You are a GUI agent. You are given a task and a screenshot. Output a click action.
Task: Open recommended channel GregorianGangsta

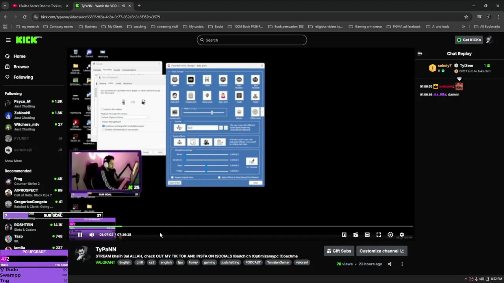[33, 204]
